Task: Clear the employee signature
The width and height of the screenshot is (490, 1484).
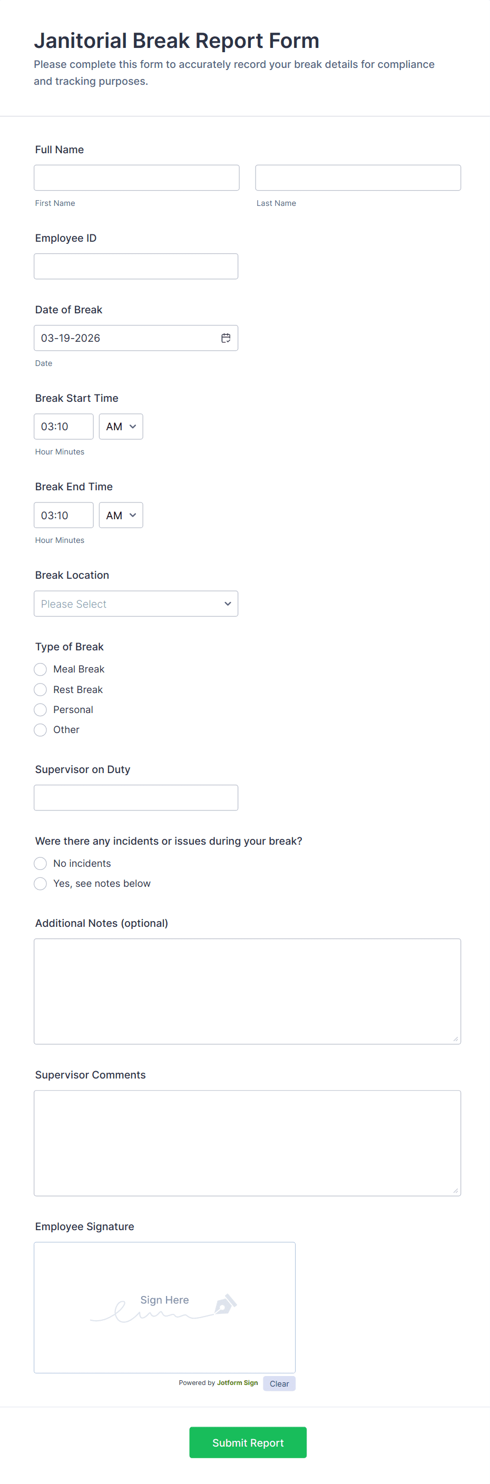Action: (279, 1382)
